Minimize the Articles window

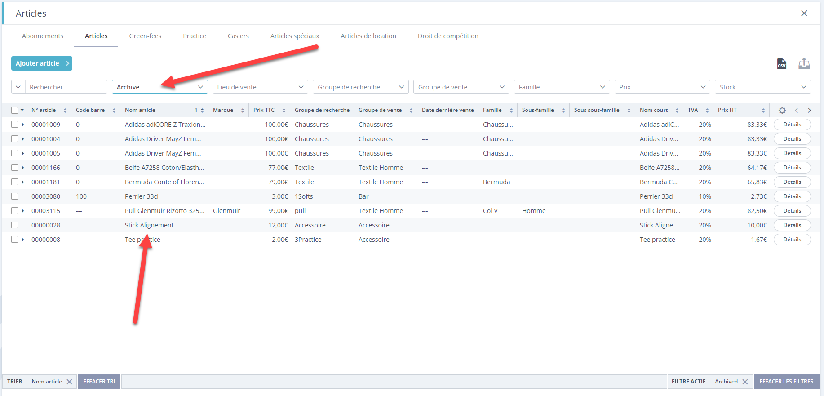click(x=789, y=13)
